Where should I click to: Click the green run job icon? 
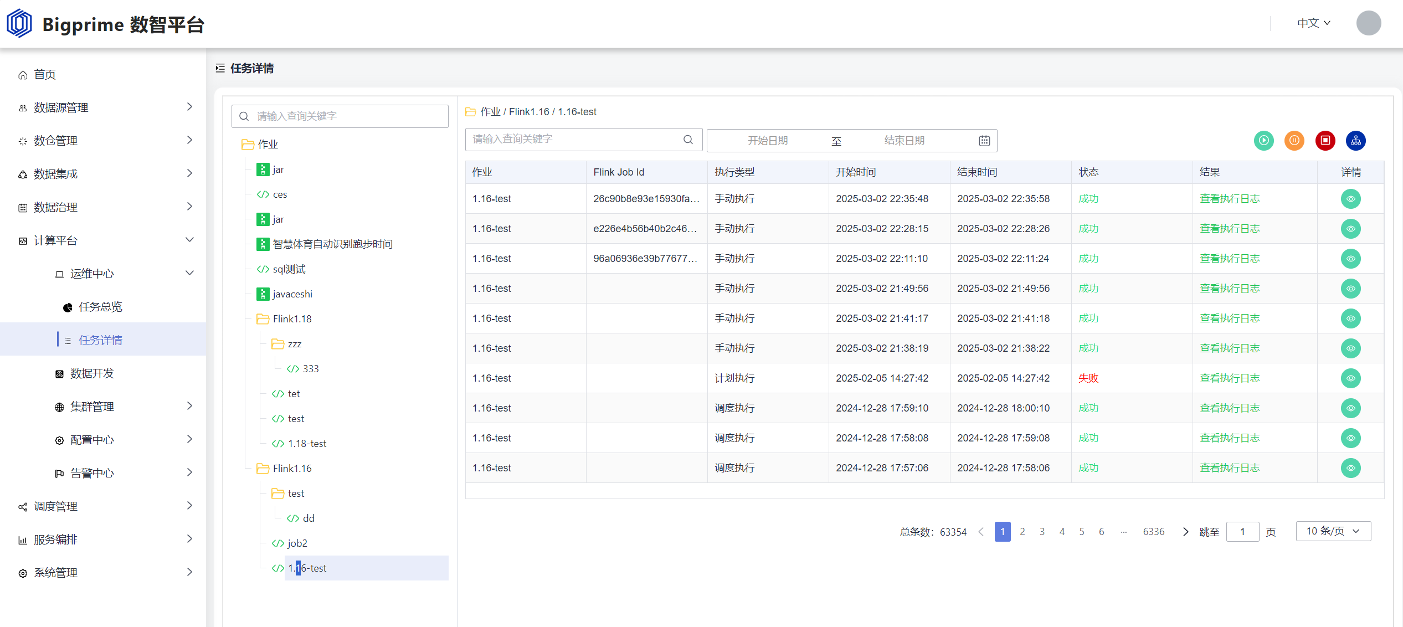pyautogui.click(x=1263, y=141)
